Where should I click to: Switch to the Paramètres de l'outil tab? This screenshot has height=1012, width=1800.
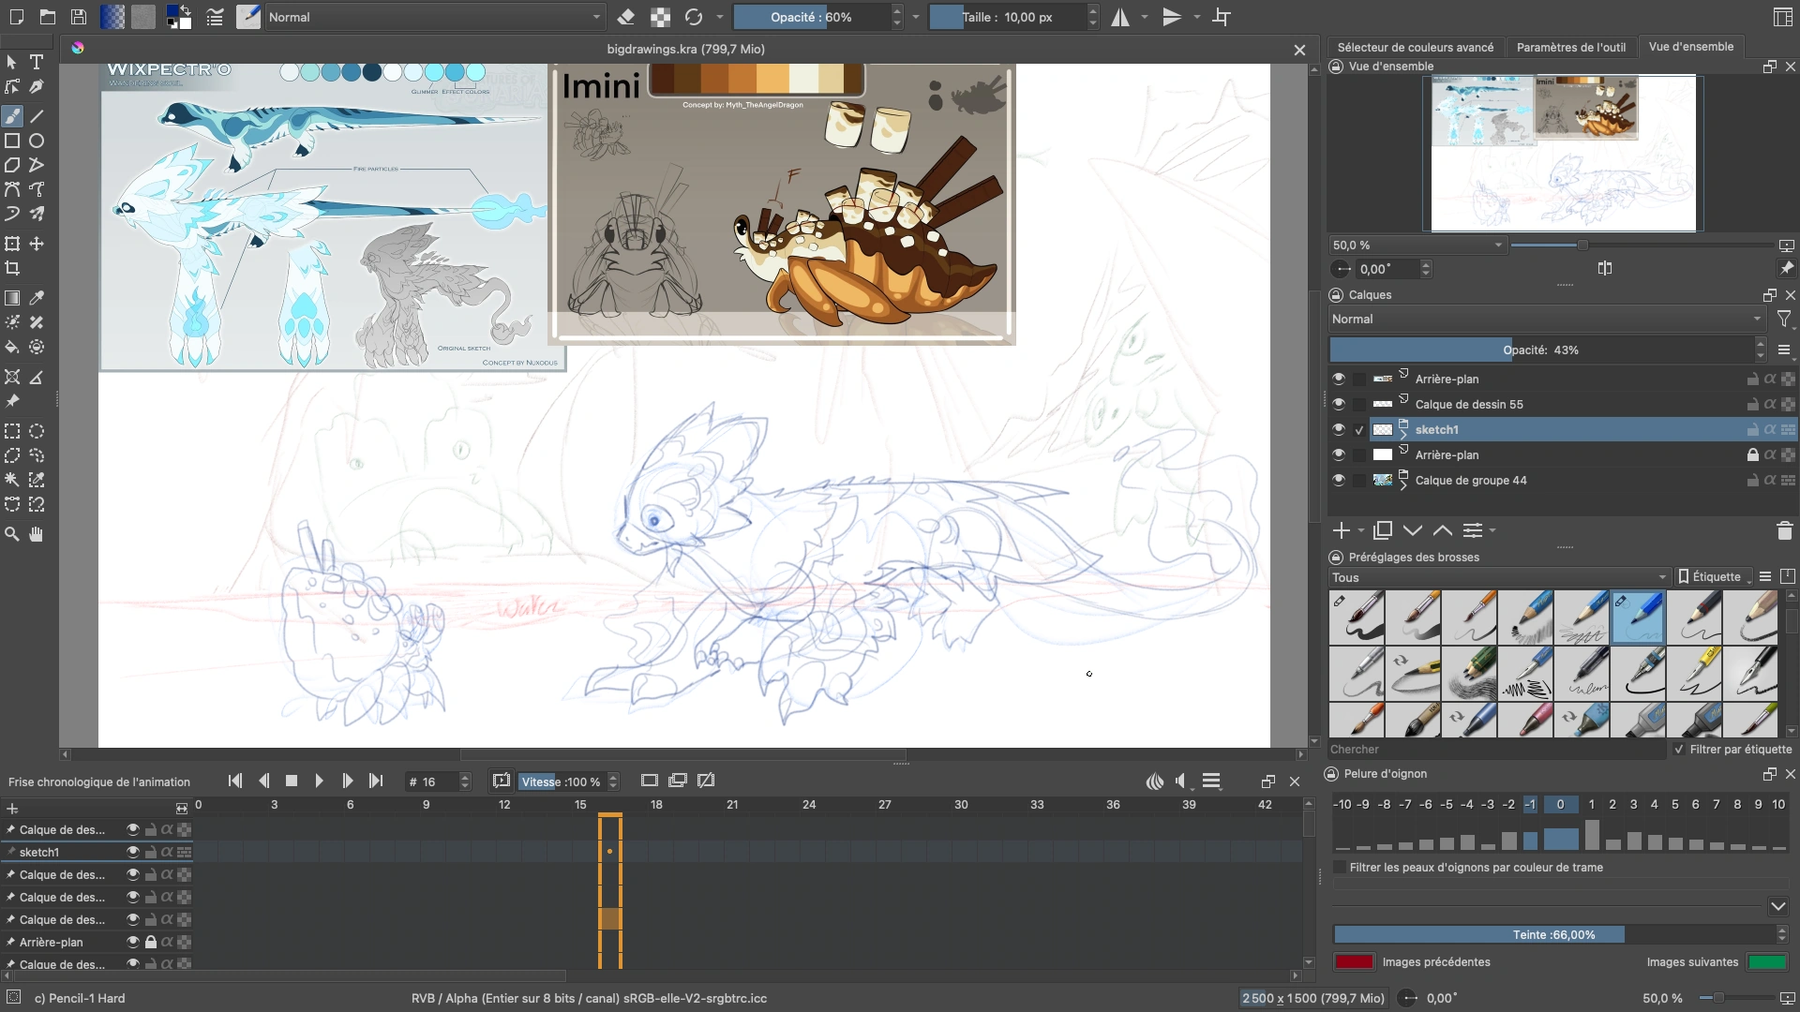[x=1572, y=46]
